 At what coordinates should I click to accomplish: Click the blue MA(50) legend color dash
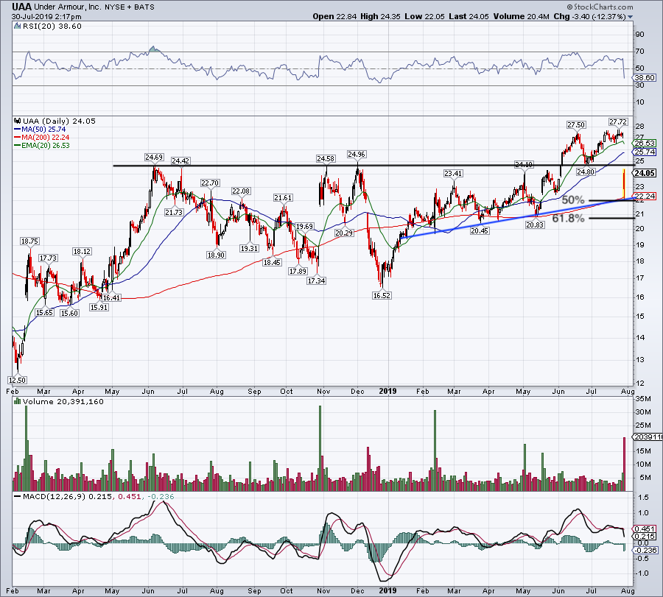pyautogui.click(x=17, y=130)
